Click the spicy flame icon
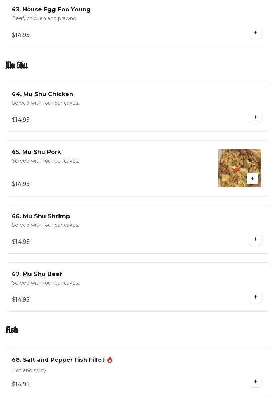 tap(110, 360)
